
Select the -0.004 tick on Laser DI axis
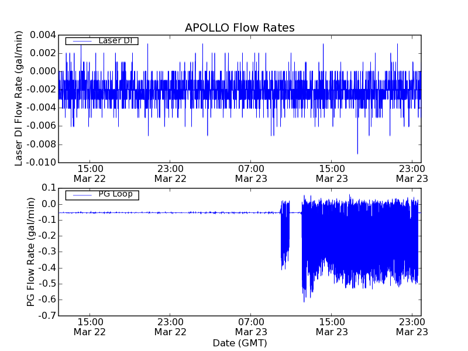[41, 108]
